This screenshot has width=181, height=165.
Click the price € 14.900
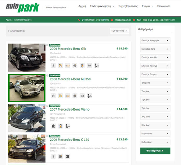pos(122,109)
